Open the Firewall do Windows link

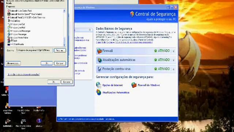pos(149,85)
